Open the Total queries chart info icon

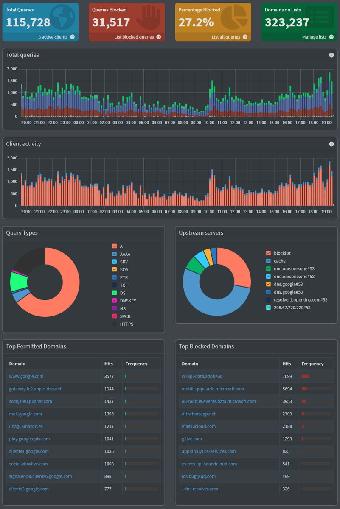(332, 55)
